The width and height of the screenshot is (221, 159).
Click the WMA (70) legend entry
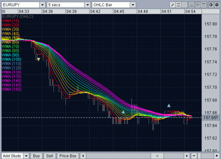point(10,47)
